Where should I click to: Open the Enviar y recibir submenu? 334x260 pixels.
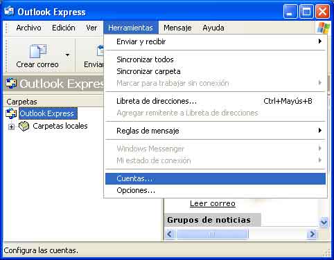tap(216, 41)
